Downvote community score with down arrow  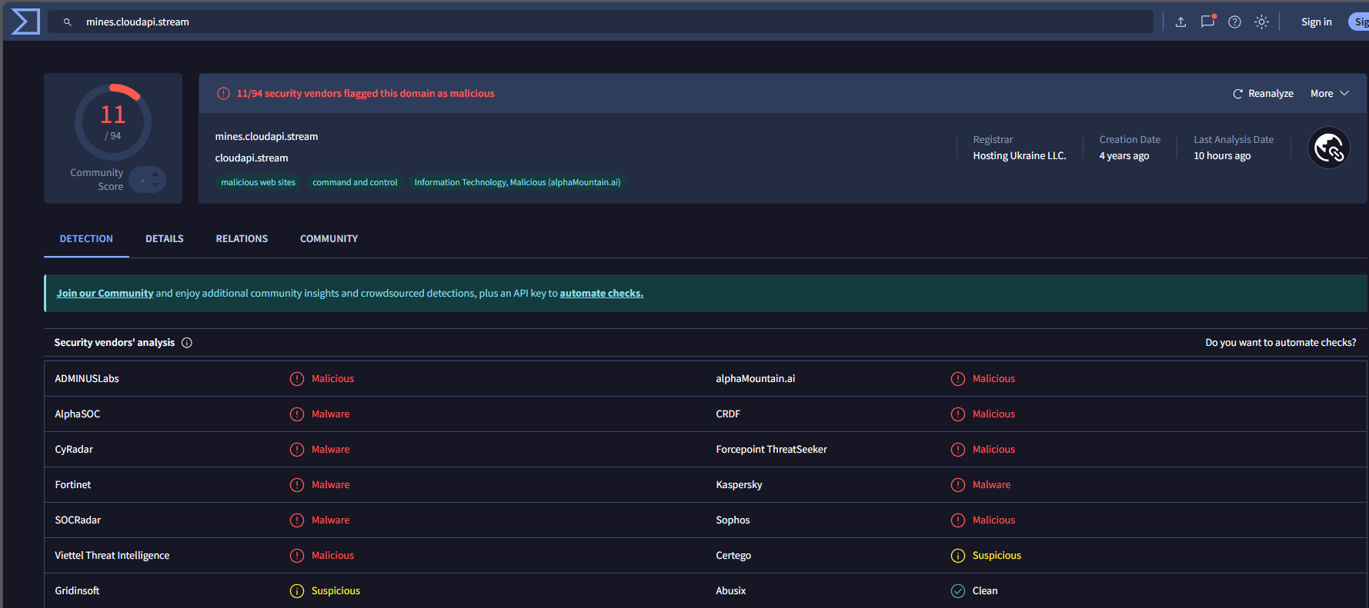(155, 184)
